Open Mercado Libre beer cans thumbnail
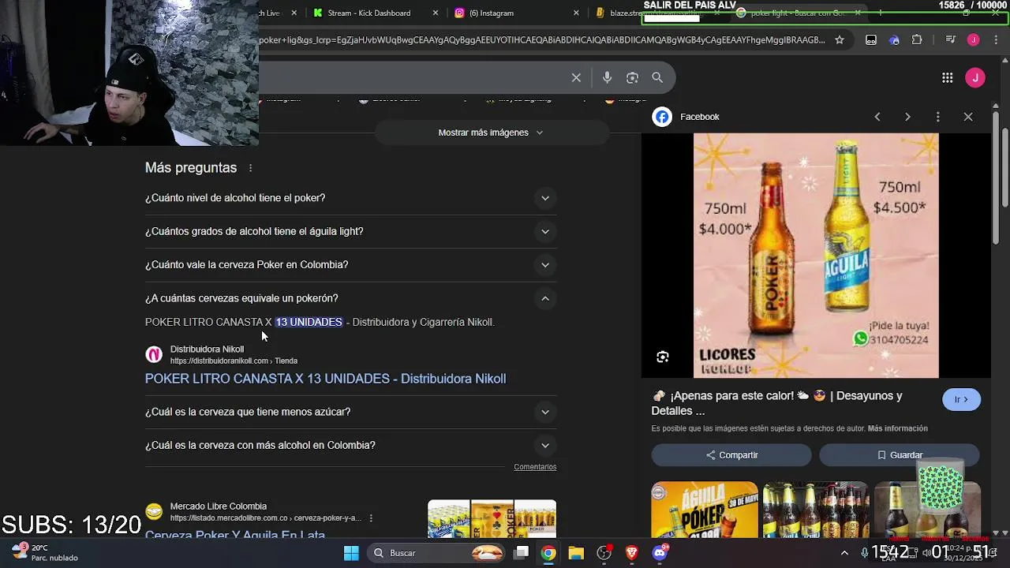This screenshot has height=568, width=1010. 492,519
